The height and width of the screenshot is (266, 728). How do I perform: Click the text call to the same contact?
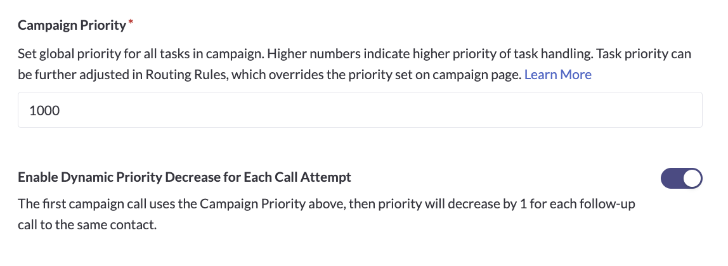(x=87, y=225)
